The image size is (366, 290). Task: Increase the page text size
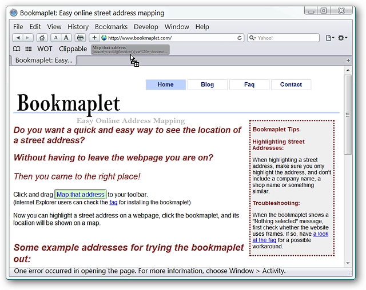click(66, 38)
